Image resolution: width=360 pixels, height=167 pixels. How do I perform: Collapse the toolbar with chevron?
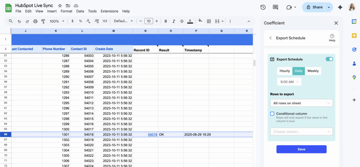coord(249,21)
